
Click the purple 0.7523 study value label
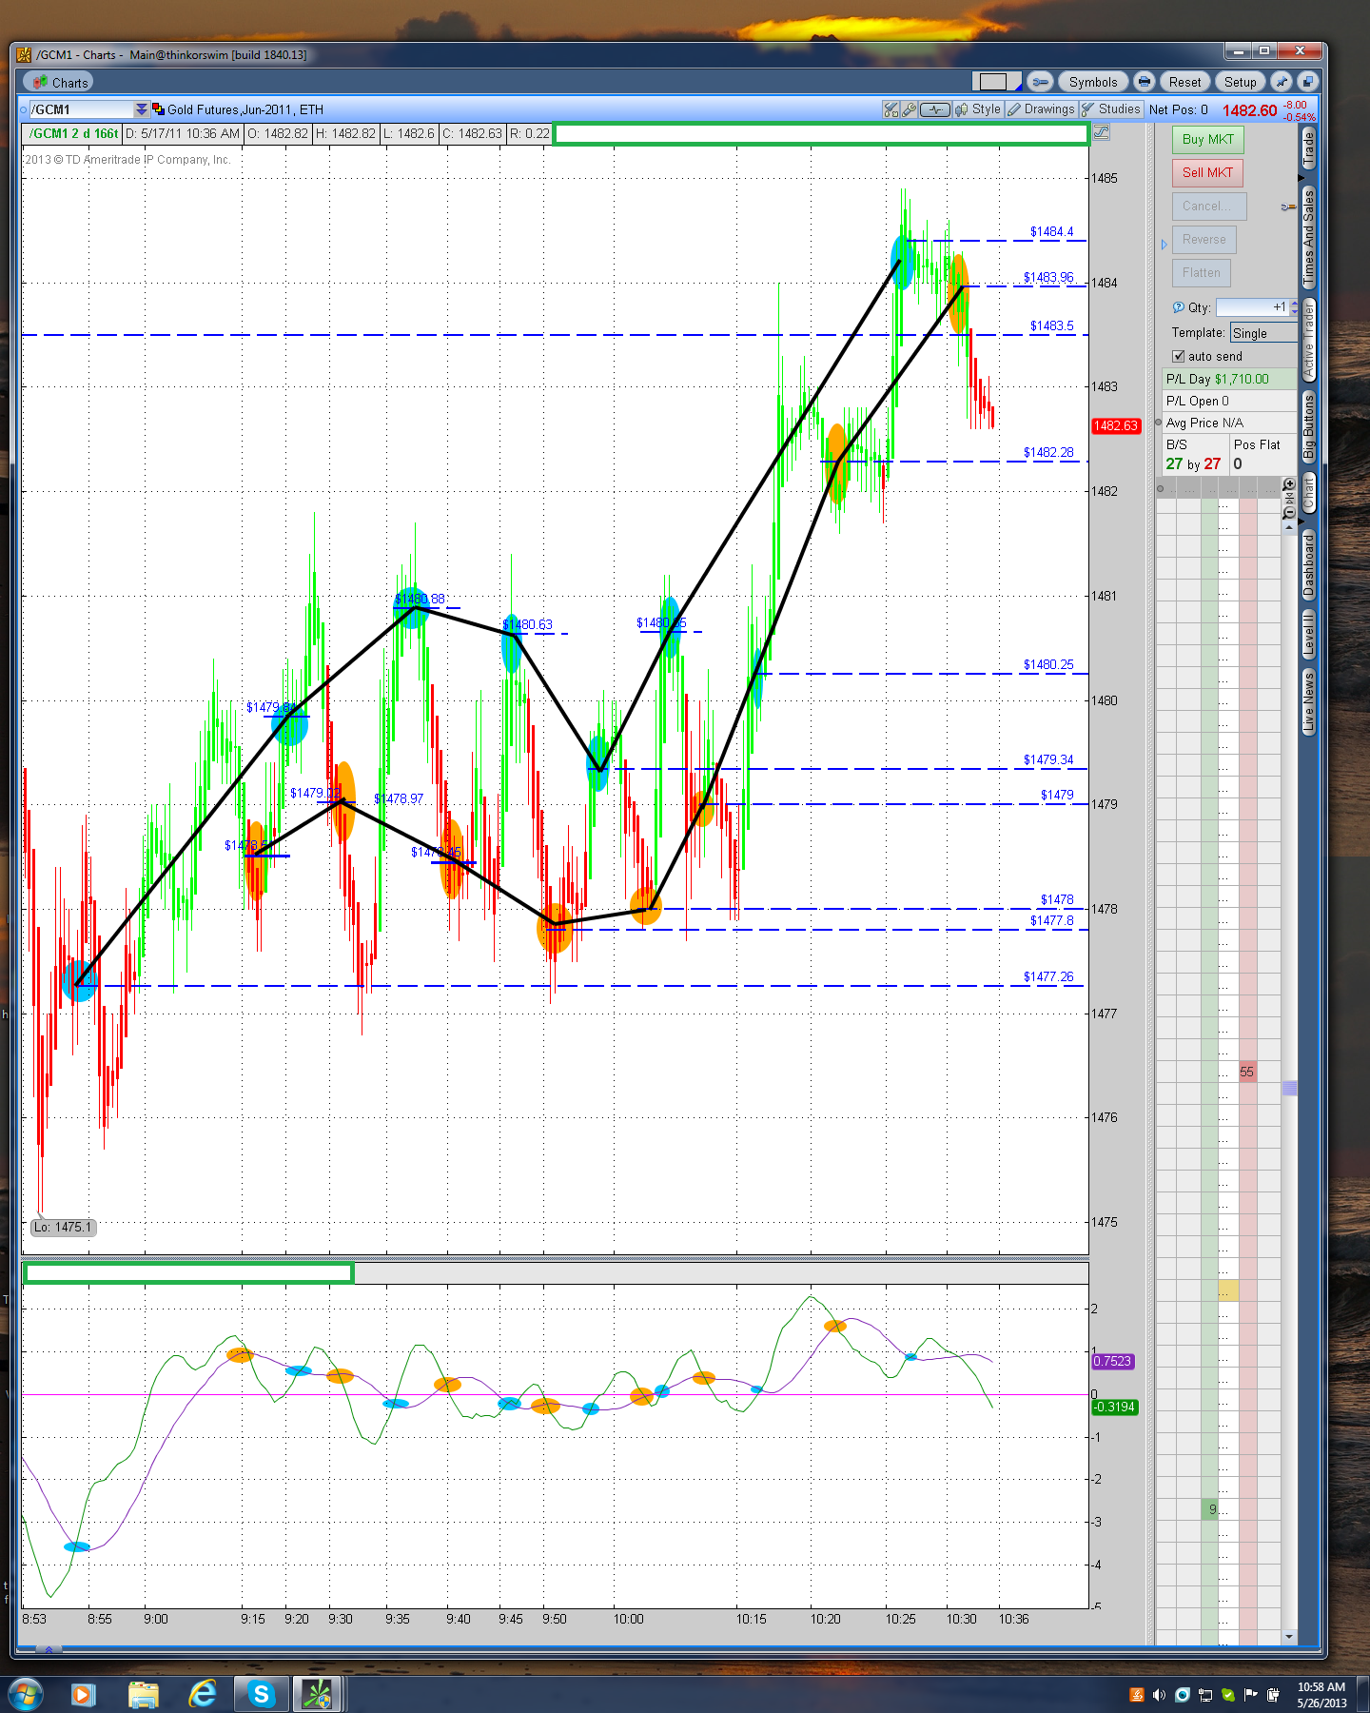tap(1112, 1361)
